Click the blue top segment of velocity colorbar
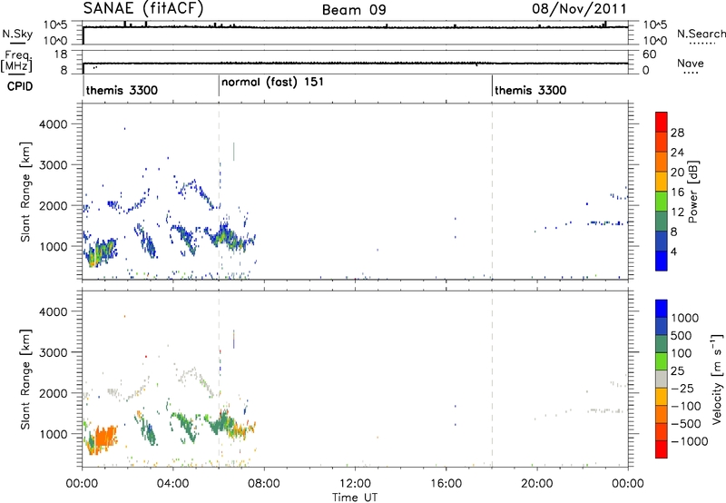The image size is (726, 503). pyautogui.click(x=662, y=309)
